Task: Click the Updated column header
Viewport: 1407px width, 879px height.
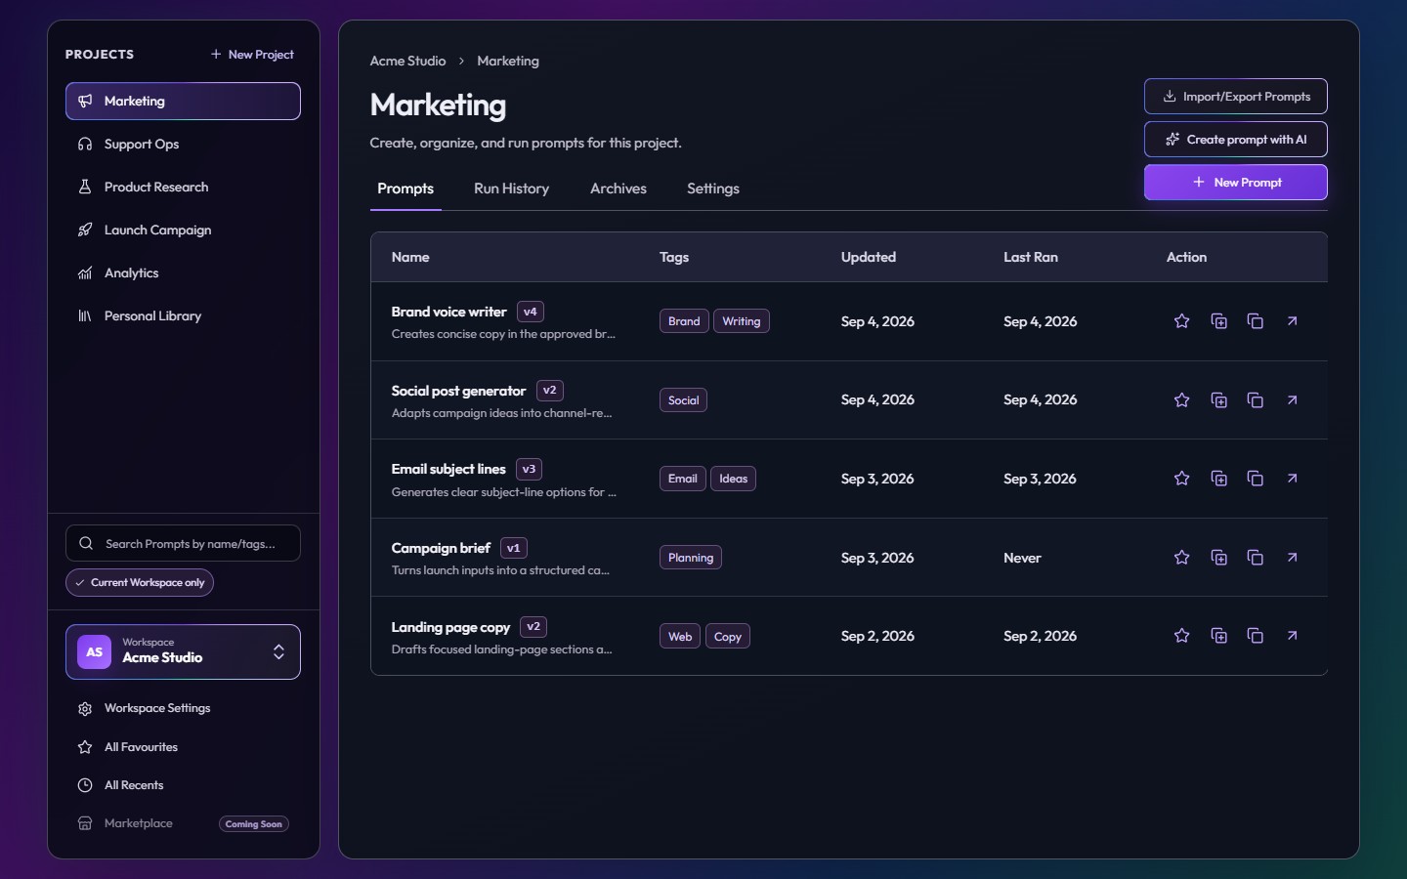Action: point(869,257)
